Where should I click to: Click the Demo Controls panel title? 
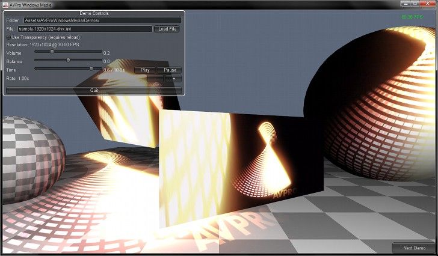tap(94, 13)
